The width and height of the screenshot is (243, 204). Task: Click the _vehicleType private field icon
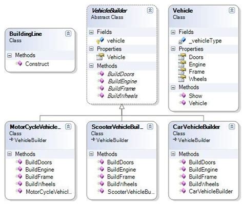(x=182, y=40)
